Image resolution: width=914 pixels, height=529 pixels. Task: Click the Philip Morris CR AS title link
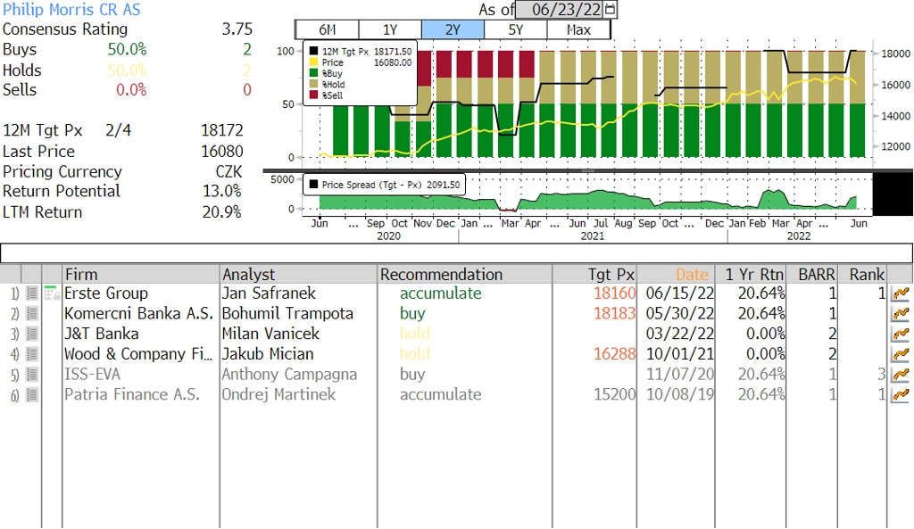coord(71,10)
